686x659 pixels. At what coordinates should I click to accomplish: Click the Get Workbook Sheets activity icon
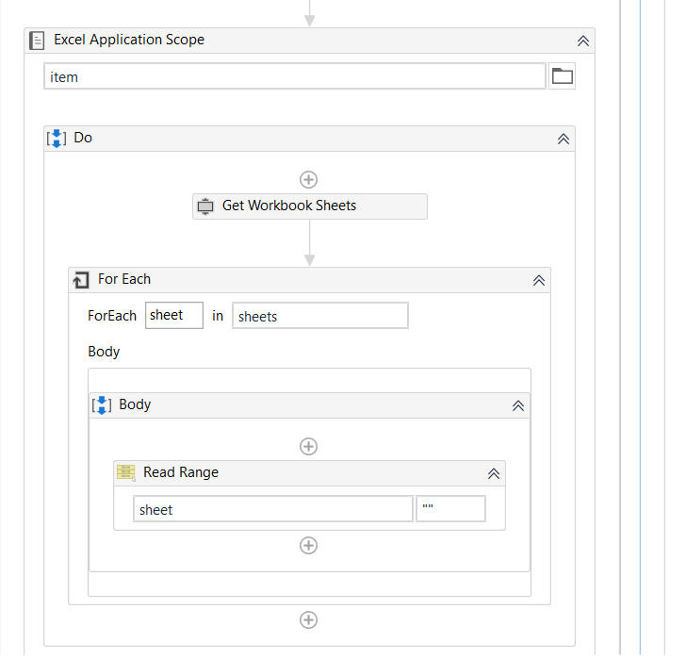click(205, 206)
